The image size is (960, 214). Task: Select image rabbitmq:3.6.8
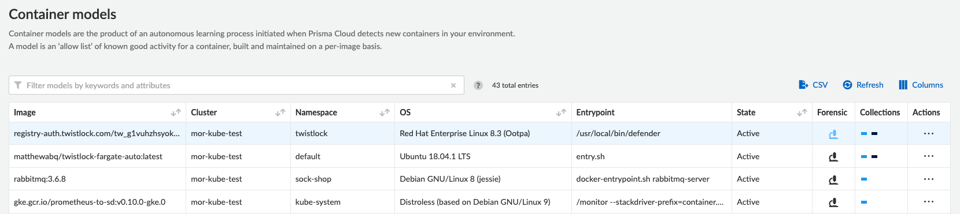pos(40,179)
